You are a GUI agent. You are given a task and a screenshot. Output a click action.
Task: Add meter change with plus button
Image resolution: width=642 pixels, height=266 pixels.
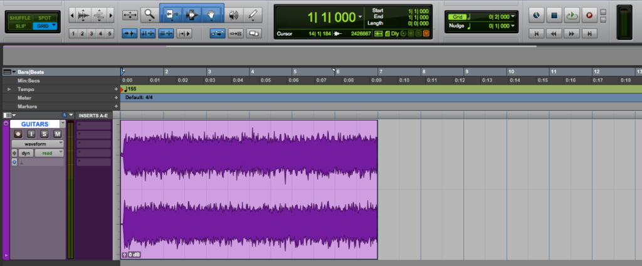[x=116, y=97]
